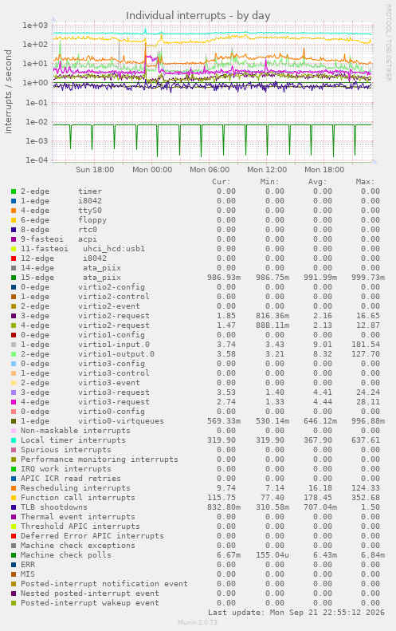Click the orange ttyS0 legend swatch

14,211
